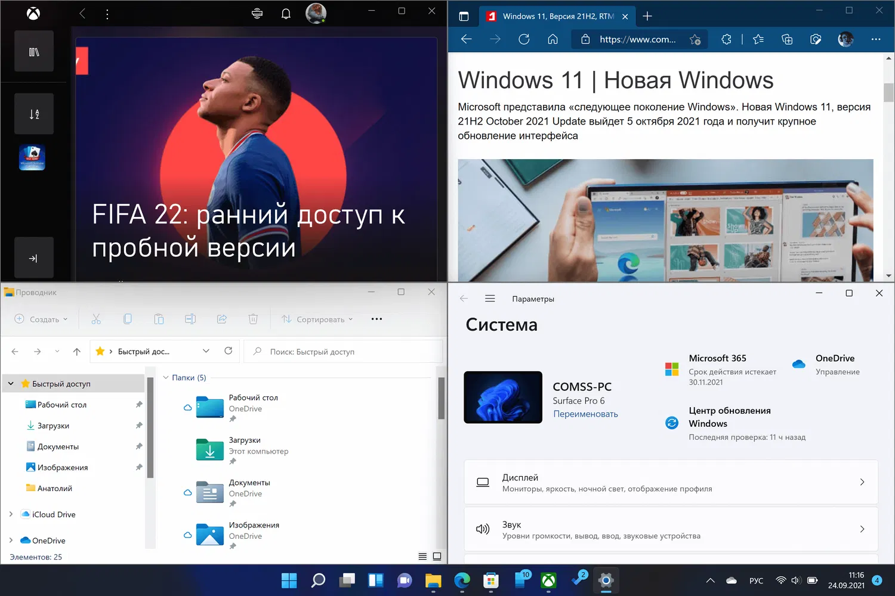This screenshot has width=895, height=596.
Task: Open Microsoft 365 subscription info
Action: click(x=721, y=370)
